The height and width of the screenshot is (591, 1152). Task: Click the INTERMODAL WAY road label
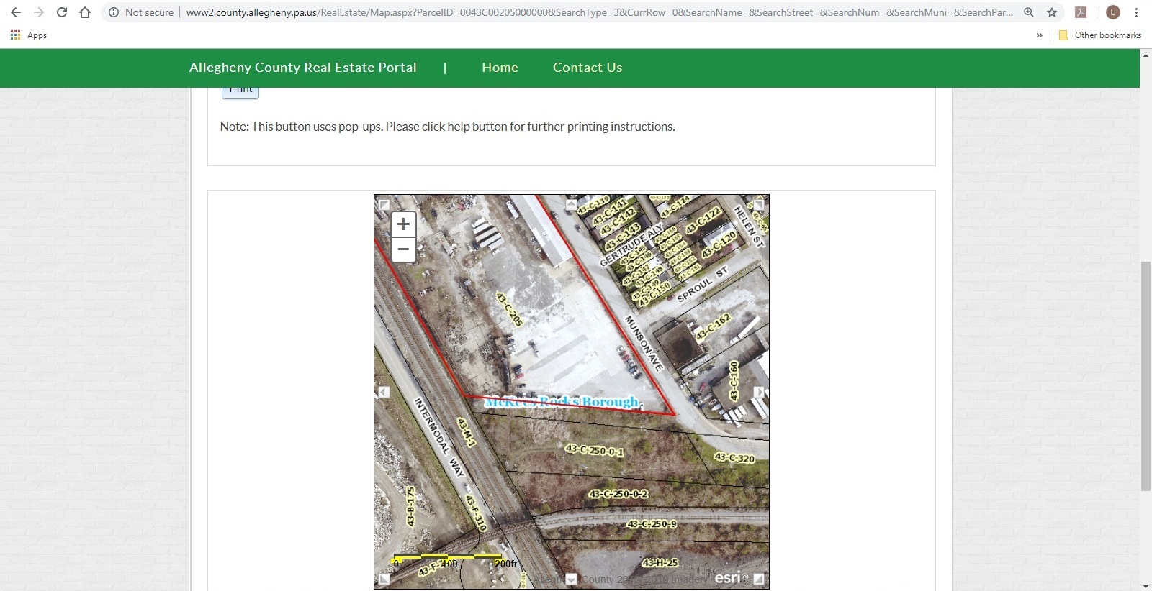pyautogui.click(x=439, y=437)
